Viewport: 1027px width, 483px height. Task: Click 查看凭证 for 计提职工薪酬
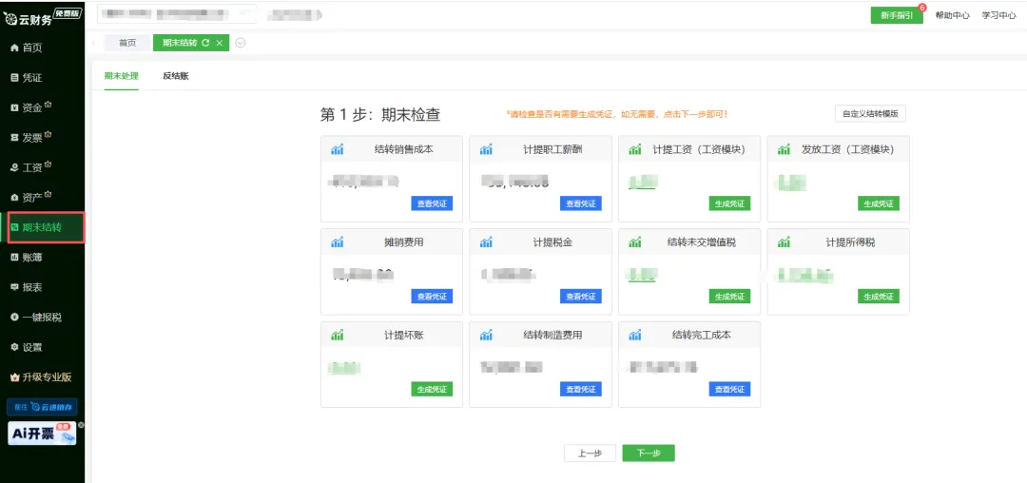pyautogui.click(x=580, y=203)
